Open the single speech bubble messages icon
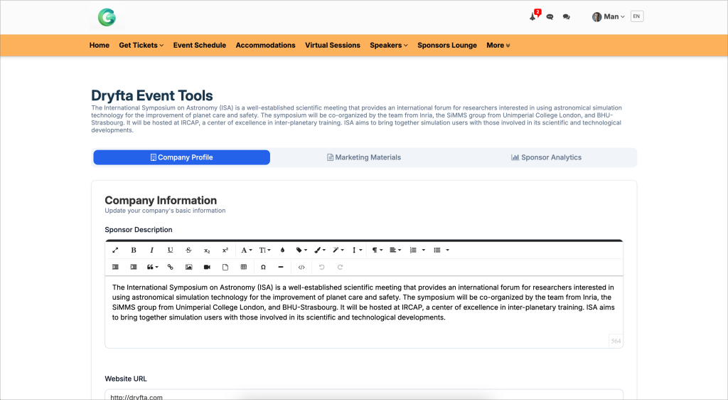 coord(550,16)
